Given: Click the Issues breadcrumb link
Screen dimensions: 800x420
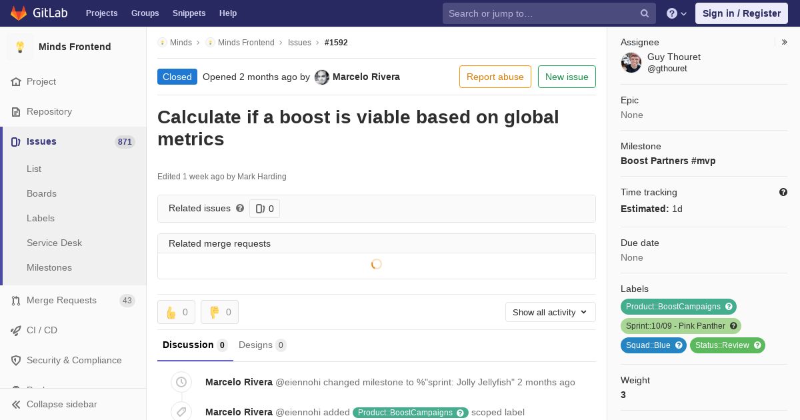Looking at the screenshot, I should (299, 42).
